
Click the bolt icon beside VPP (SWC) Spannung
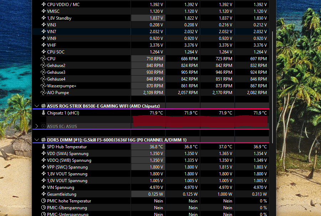[44, 167]
